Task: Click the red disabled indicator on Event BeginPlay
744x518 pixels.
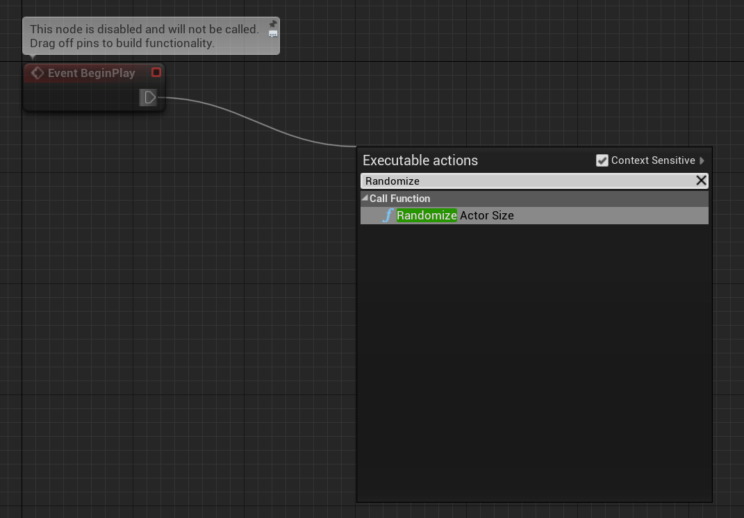Action: (x=156, y=72)
